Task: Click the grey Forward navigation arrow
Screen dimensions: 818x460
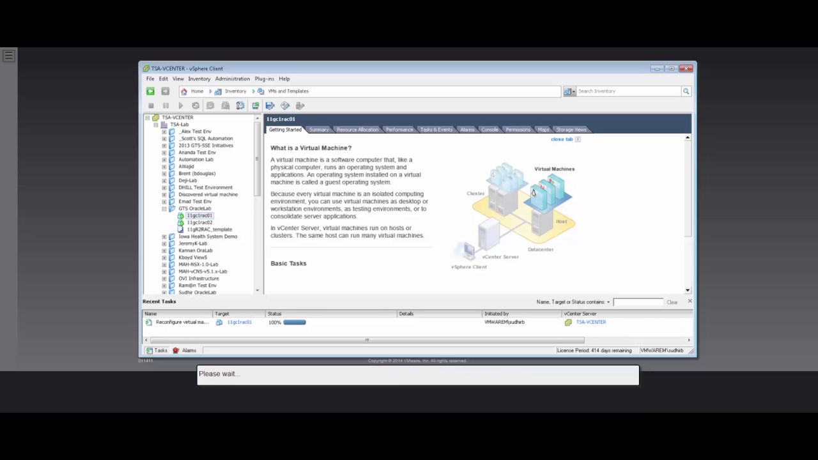Action: [165, 91]
